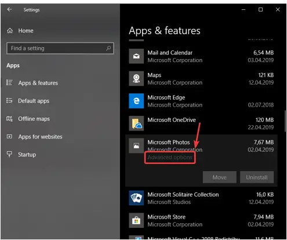Close the Settings window
The image size is (287, 240).
coord(278,9)
